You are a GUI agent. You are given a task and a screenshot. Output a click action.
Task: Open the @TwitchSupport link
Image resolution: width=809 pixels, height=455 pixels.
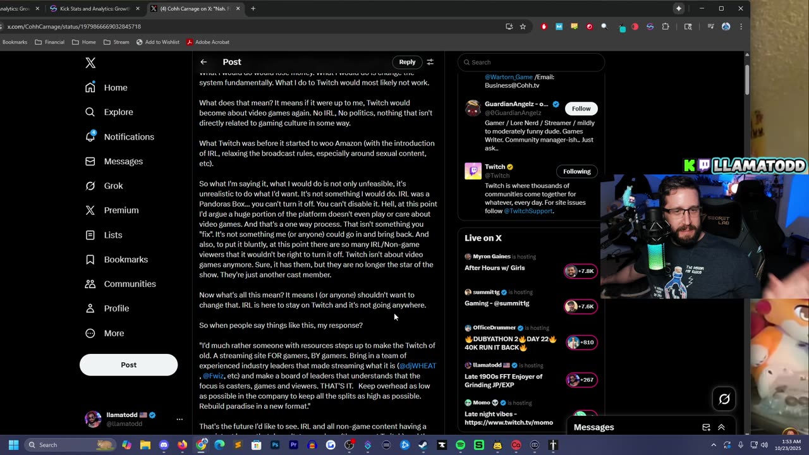click(x=528, y=211)
